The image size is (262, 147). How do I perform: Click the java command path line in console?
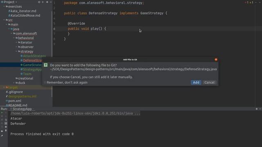[x=75, y=114]
